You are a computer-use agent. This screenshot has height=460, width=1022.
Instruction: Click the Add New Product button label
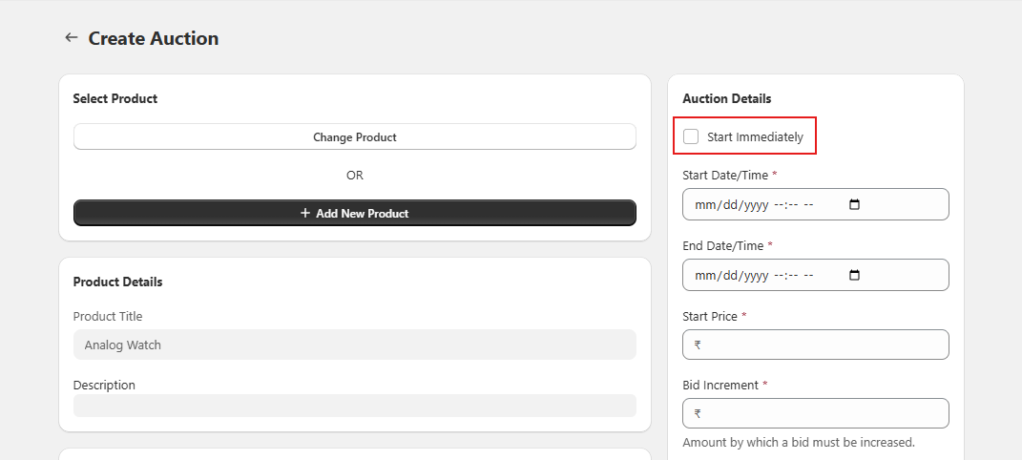(362, 214)
